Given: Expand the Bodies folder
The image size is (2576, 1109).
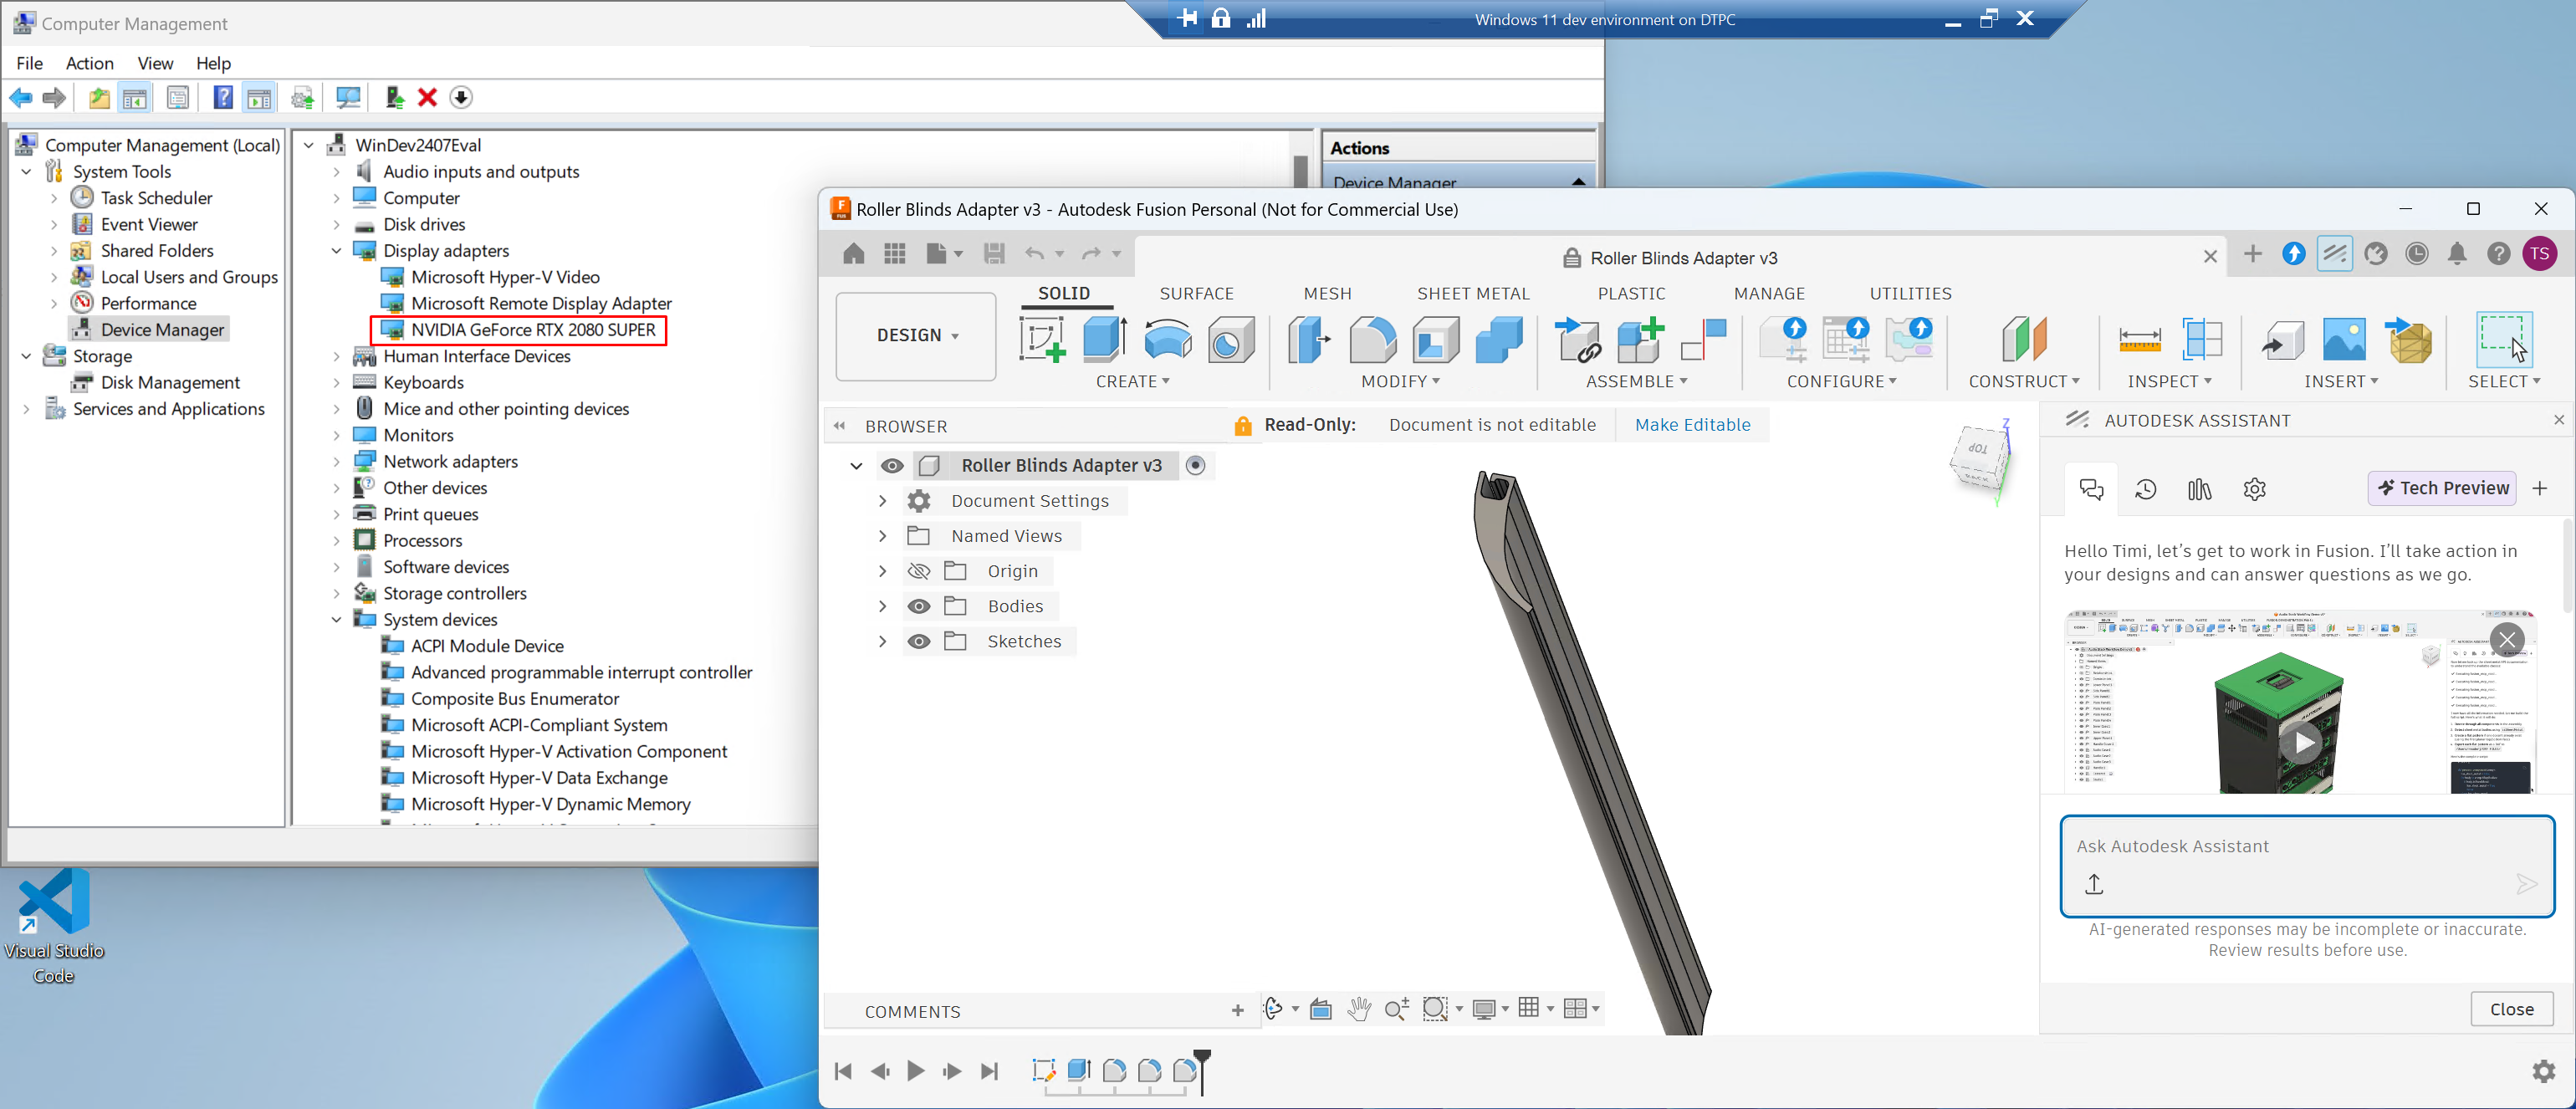Looking at the screenshot, I should pos(882,606).
